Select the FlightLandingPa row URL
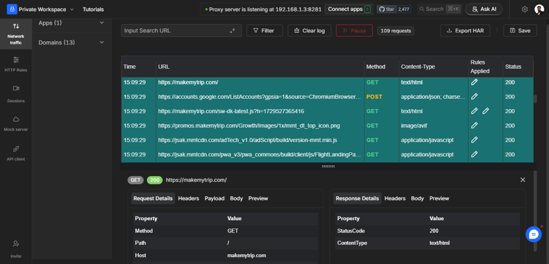The image size is (549, 264). point(259,154)
